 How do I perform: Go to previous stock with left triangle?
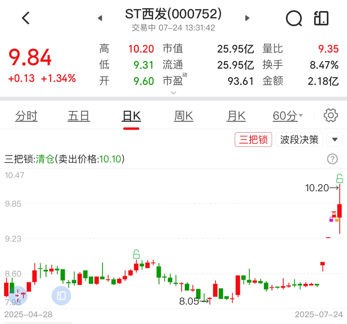click(x=100, y=18)
